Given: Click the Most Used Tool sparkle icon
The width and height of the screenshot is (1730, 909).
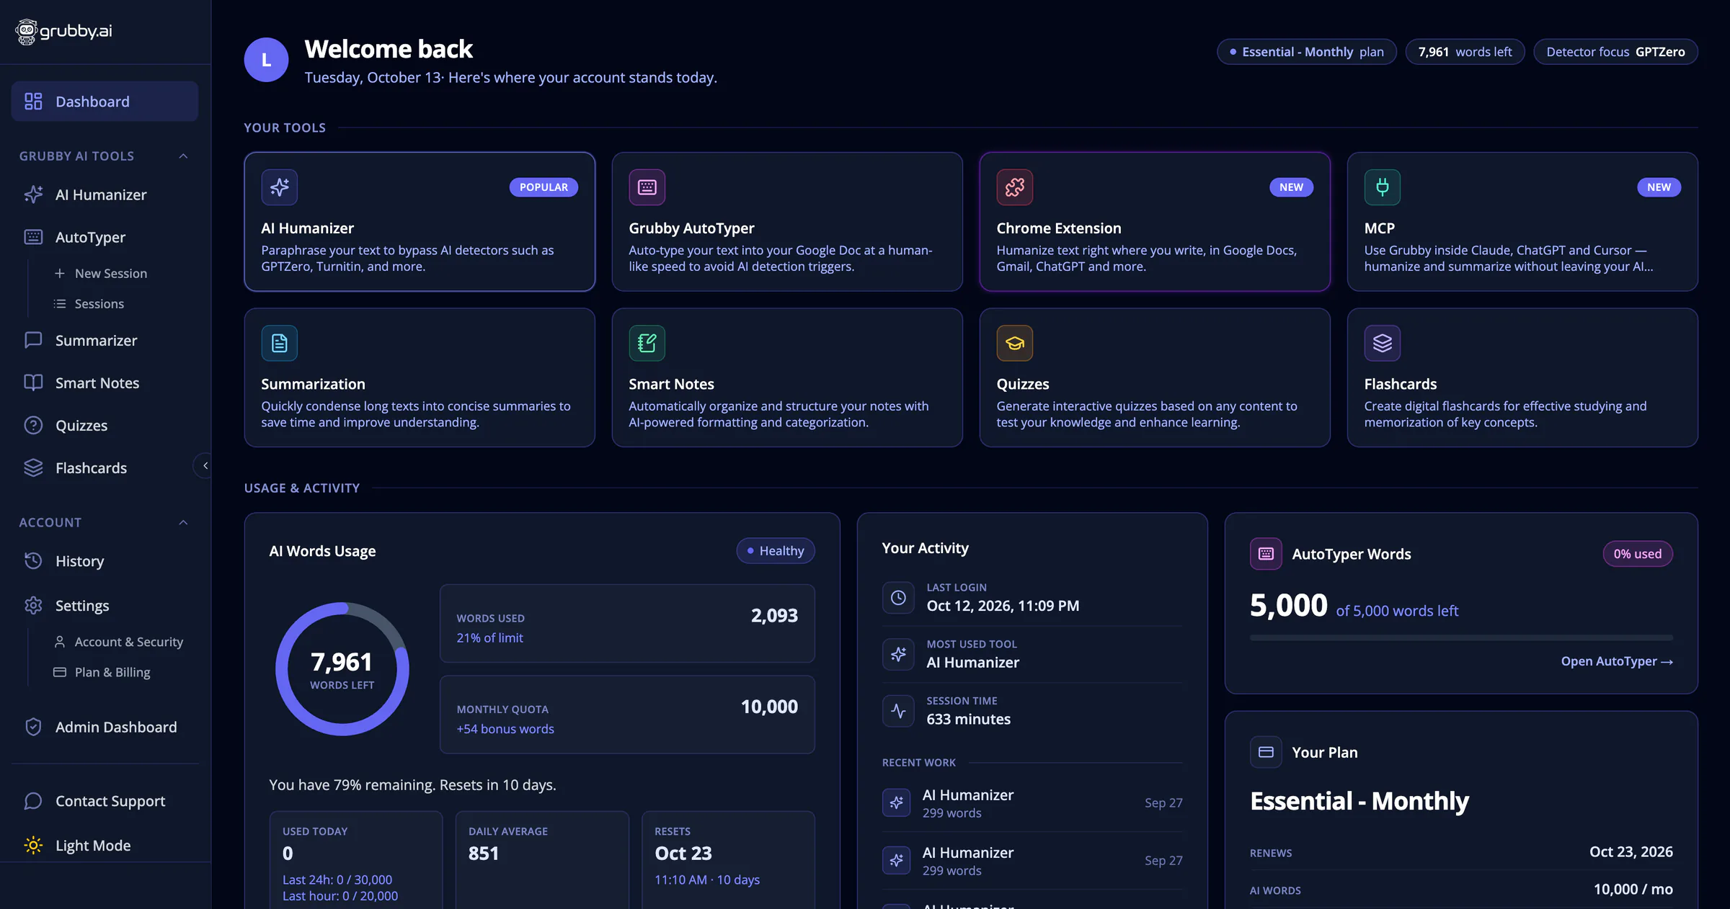Looking at the screenshot, I should click(x=898, y=654).
